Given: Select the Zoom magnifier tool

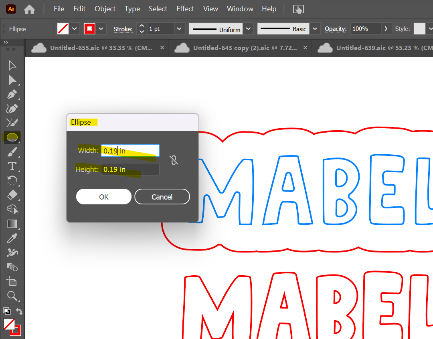Looking at the screenshot, I should (x=12, y=296).
